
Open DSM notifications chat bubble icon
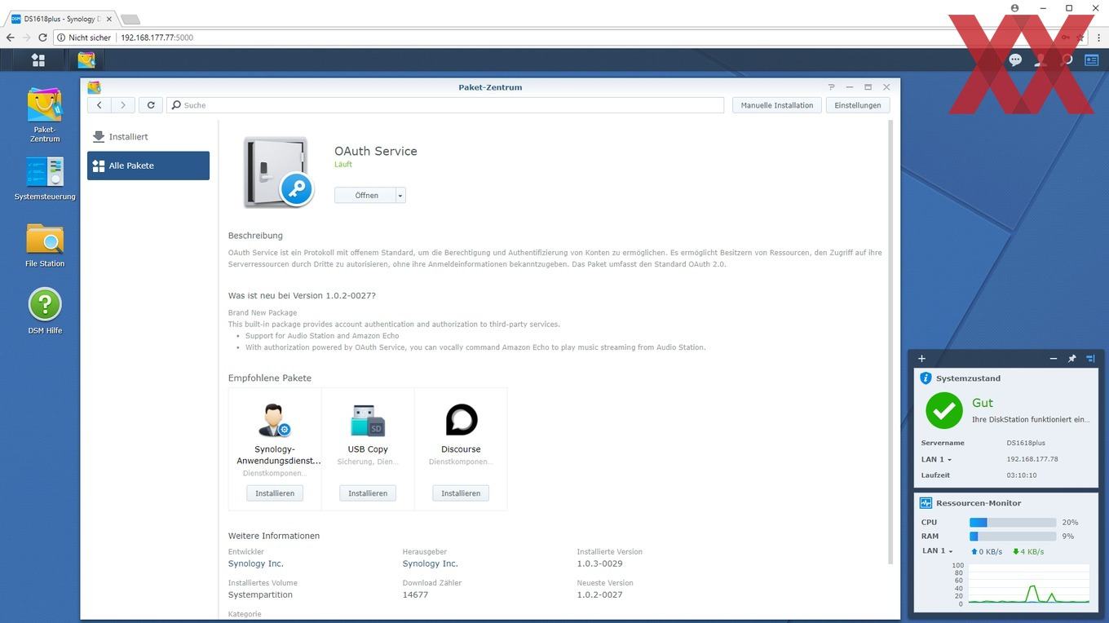[1015, 60]
